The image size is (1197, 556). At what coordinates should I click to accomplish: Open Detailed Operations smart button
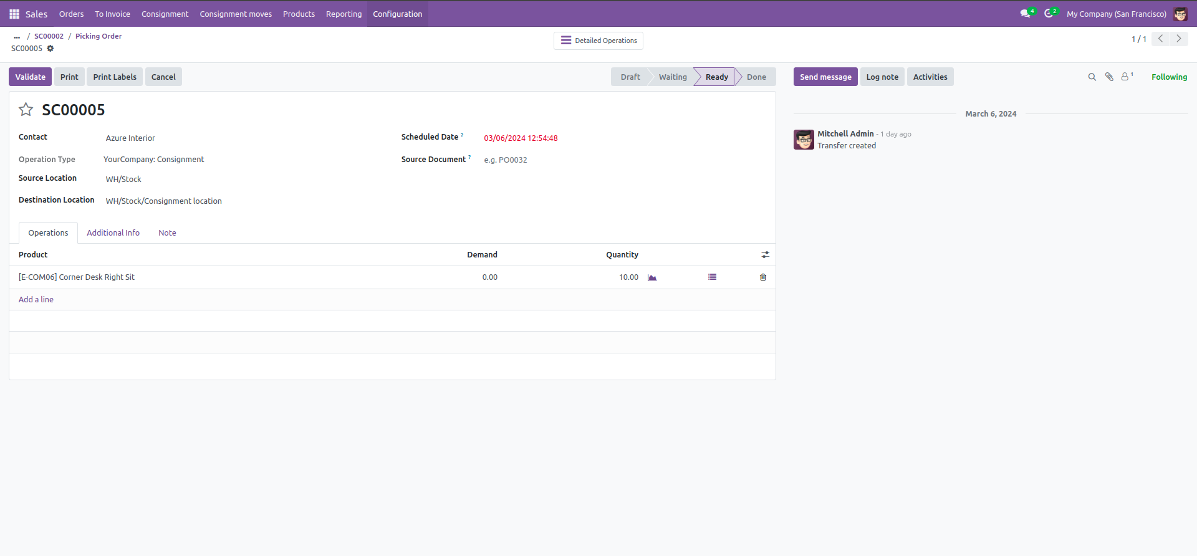click(x=598, y=41)
